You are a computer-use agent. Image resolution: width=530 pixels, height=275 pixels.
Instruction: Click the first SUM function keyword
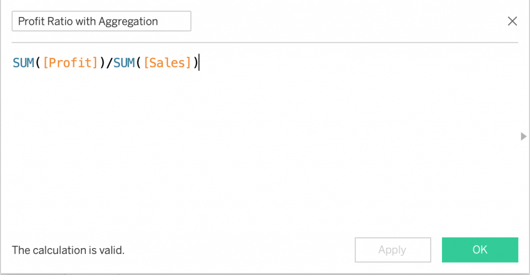pyautogui.click(x=24, y=63)
